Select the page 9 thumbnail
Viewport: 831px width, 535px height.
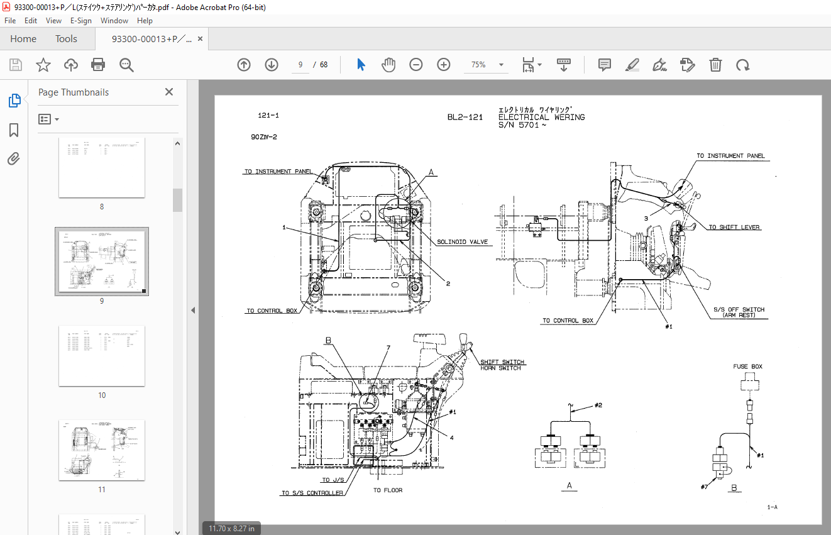(x=102, y=262)
